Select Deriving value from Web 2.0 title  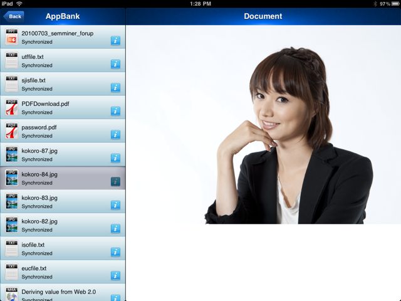pyautogui.click(x=58, y=292)
